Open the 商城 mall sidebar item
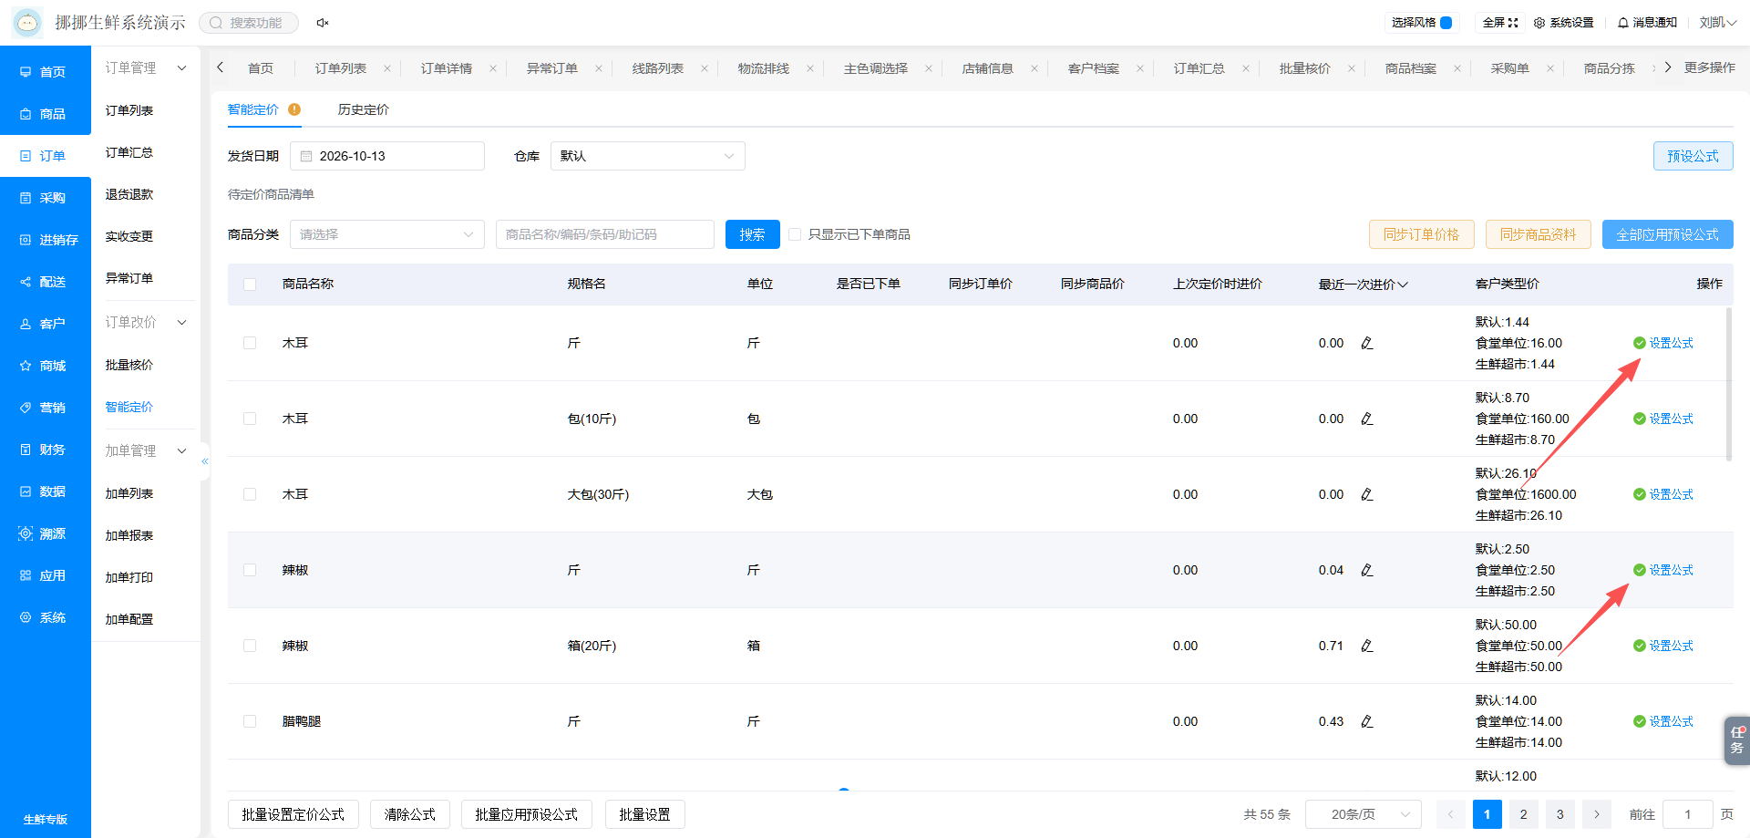 [x=45, y=366]
